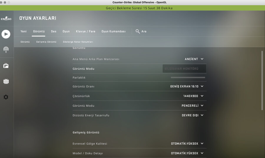Click the settings list vertical scrollbar
The image size is (265, 158).
tap(262, 81)
